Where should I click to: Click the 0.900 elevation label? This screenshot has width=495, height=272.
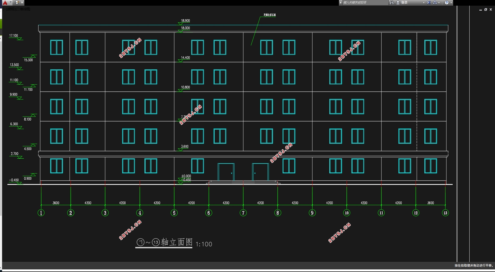(x=28, y=178)
